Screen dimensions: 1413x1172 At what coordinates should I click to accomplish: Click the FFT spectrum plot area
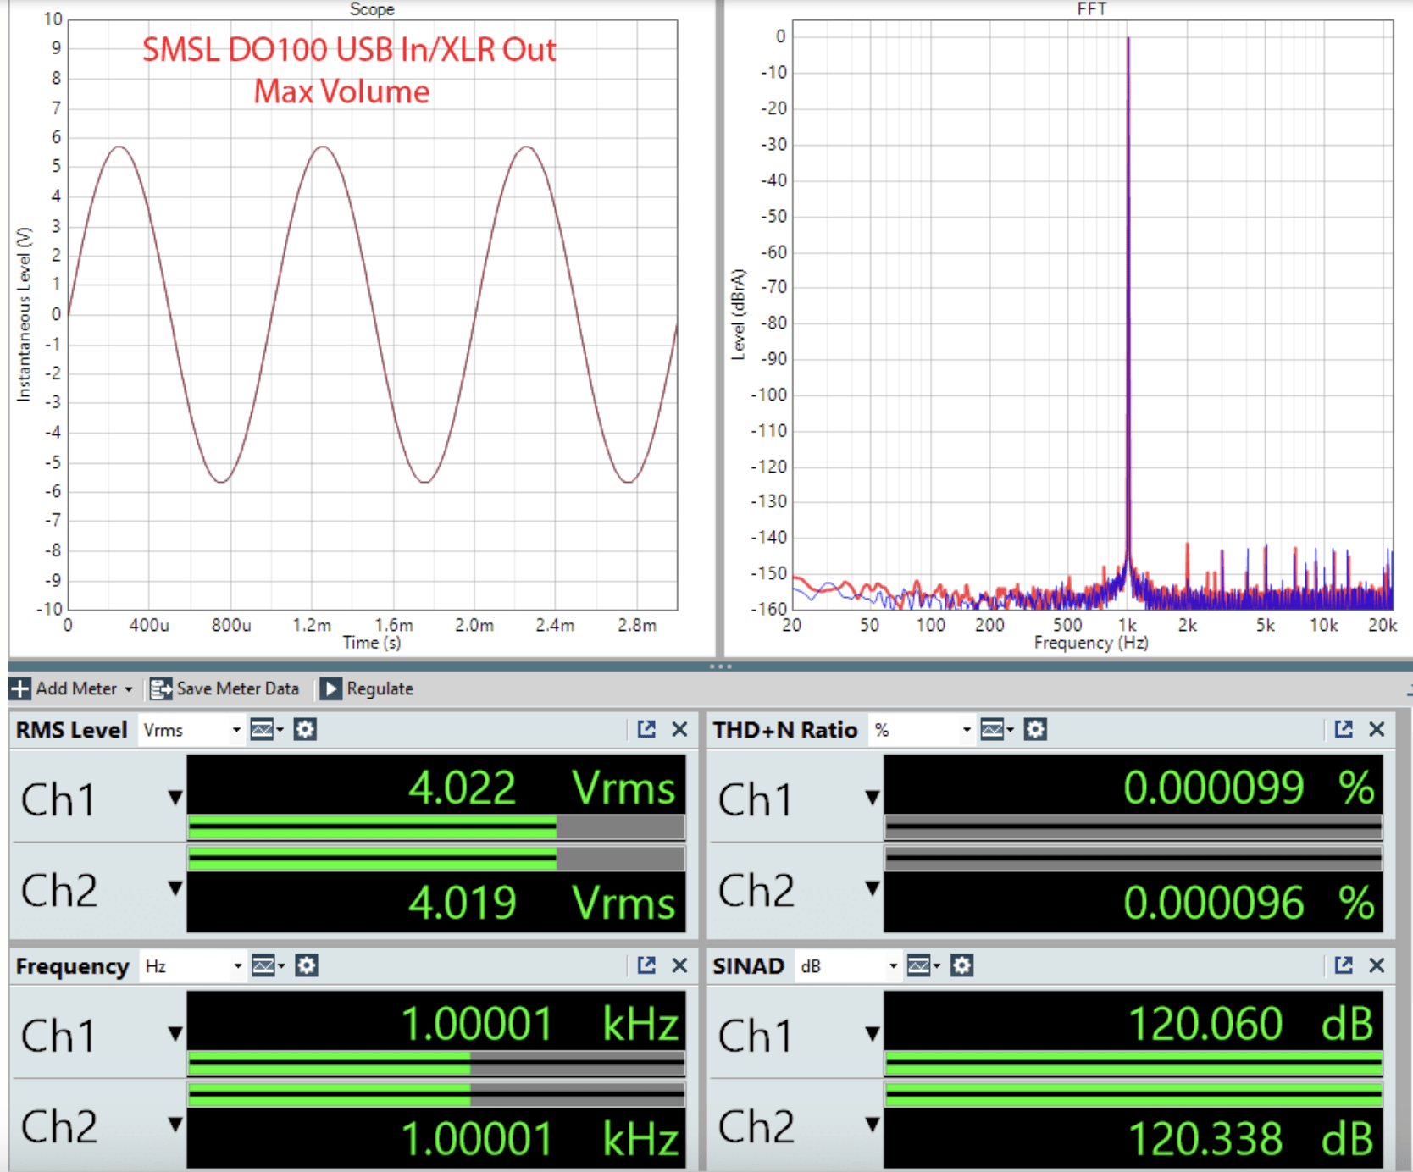pos(1093,314)
